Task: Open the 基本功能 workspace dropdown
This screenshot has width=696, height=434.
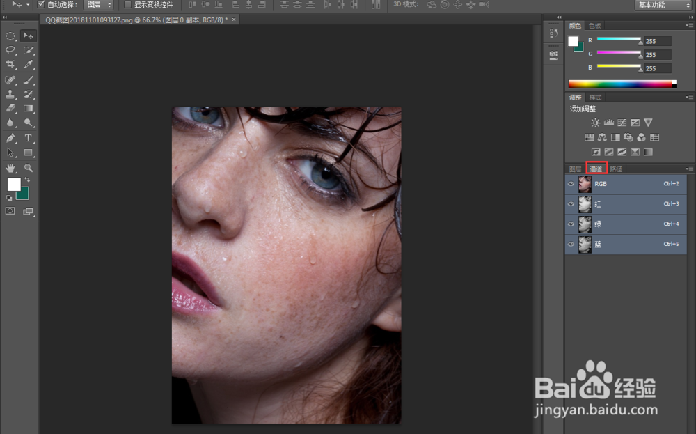Action: [663, 5]
